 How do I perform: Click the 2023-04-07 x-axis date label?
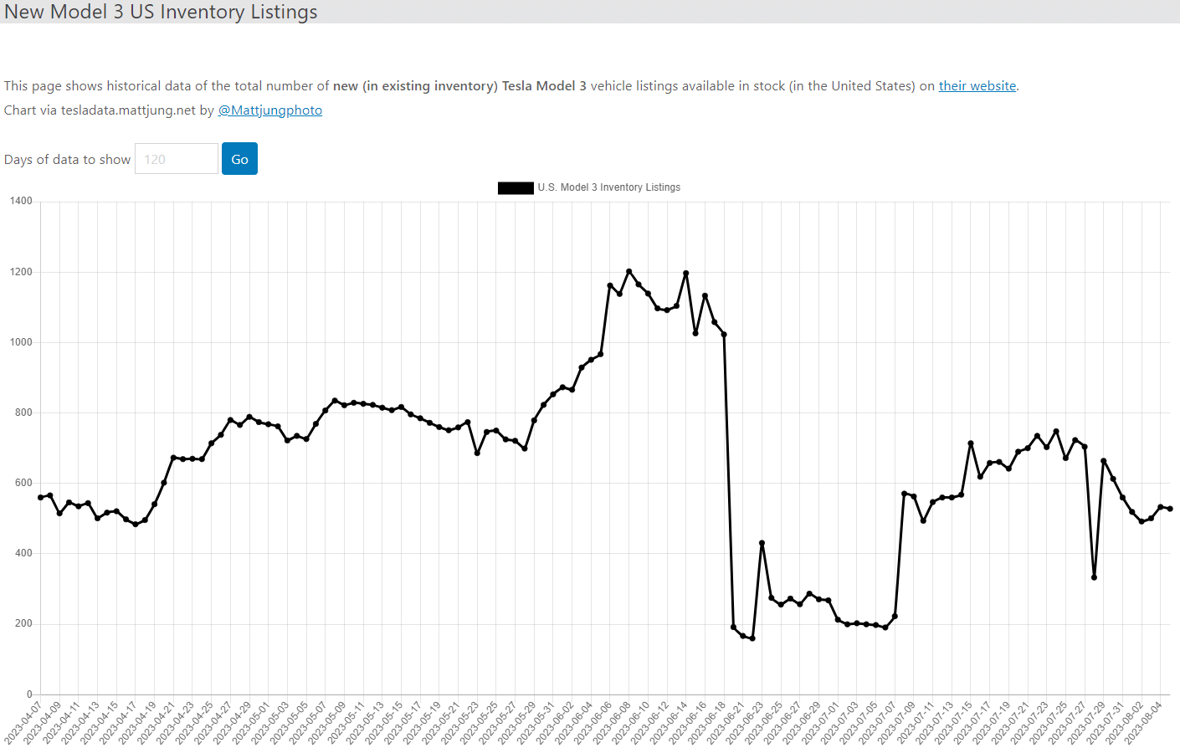(x=23, y=722)
